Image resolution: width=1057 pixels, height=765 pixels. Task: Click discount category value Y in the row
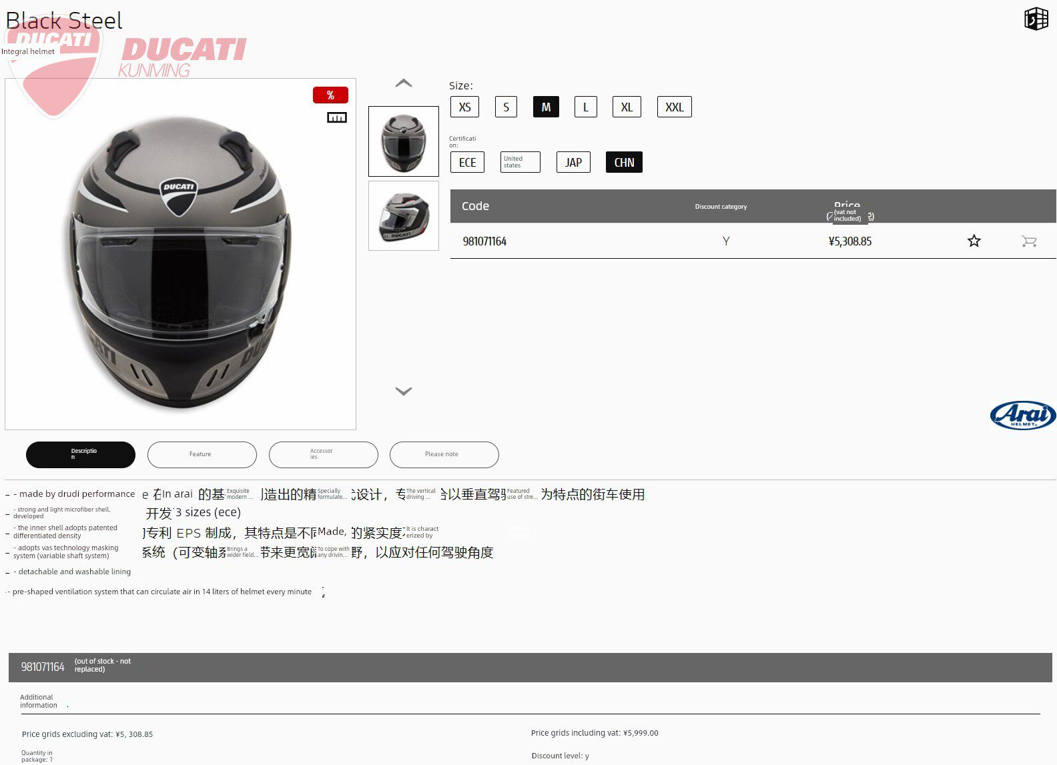click(x=726, y=241)
